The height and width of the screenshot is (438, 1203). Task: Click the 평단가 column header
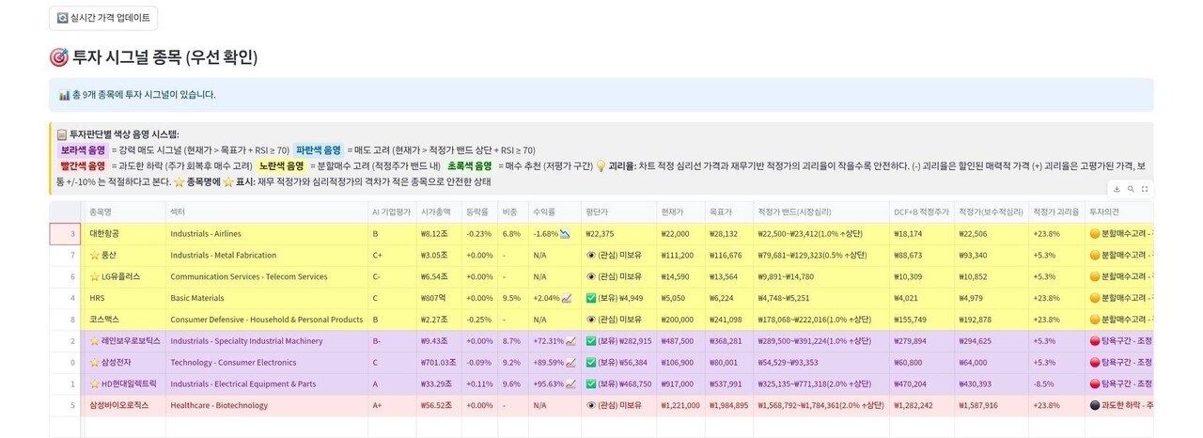[617, 211]
